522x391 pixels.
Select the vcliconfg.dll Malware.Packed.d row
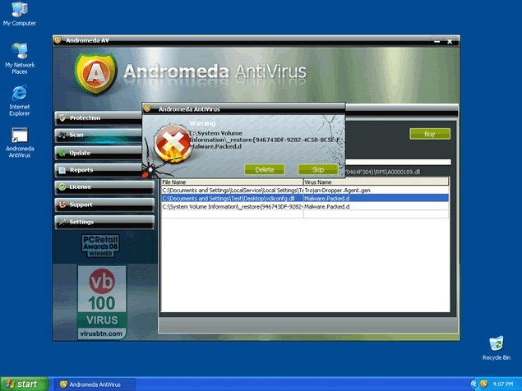coord(304,198)
